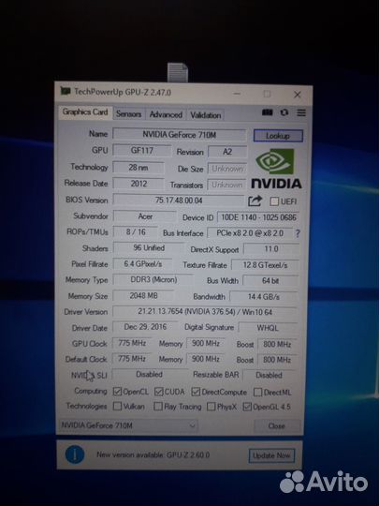Click the Resizable BAR value Disabled

click(269, 376)
